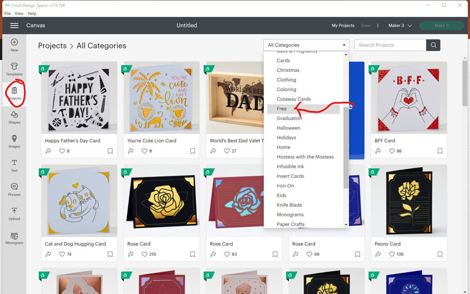Select Hostess with the Mostess option
The width and height of the screenshot is (470, 294).
305,156
